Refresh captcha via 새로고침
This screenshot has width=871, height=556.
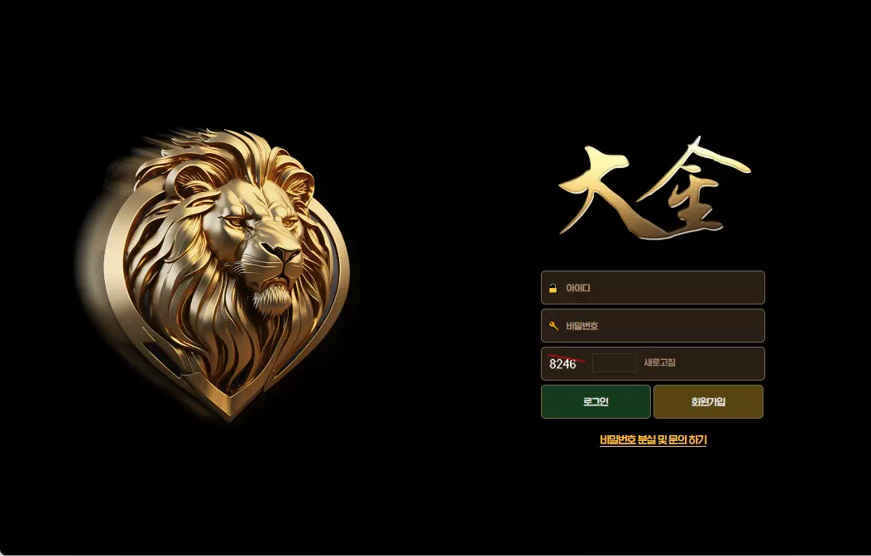pyautogui.click(x=659, y=362)
